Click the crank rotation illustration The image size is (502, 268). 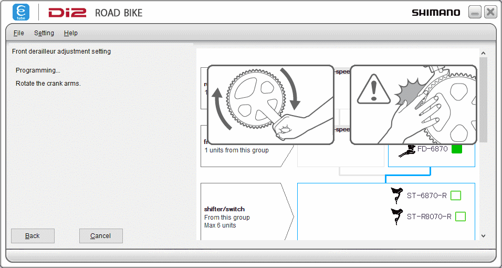click(x=271, y=105)
